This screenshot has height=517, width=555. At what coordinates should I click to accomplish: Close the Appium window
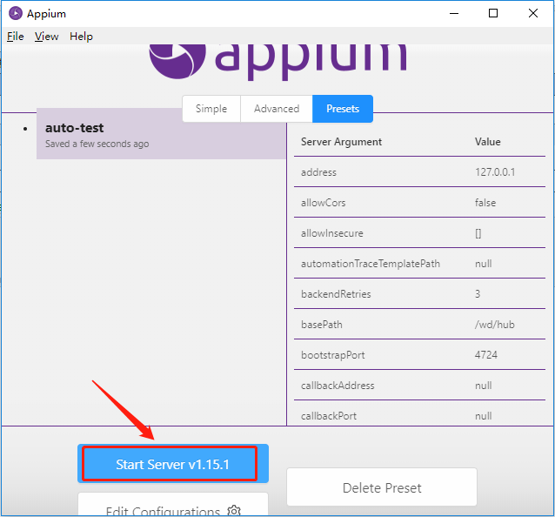533,13
